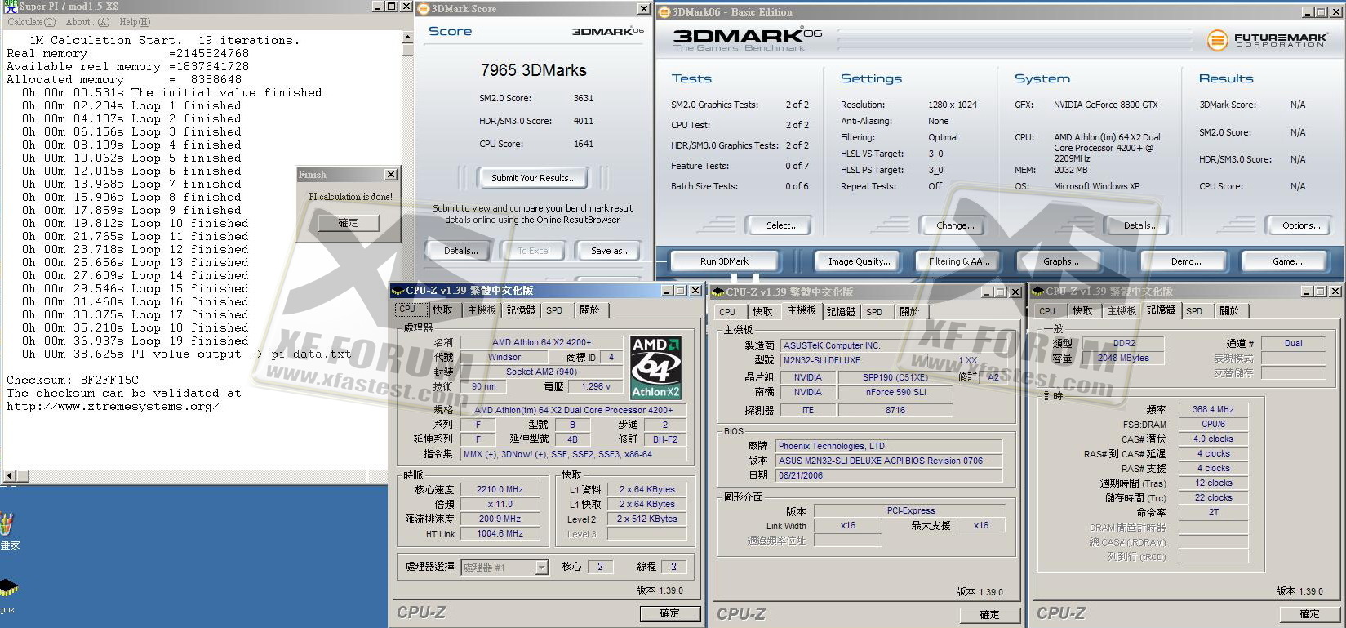
Task: Select CPU tab in memory CPU-Z window
Action: click(x=1047, y=311)
